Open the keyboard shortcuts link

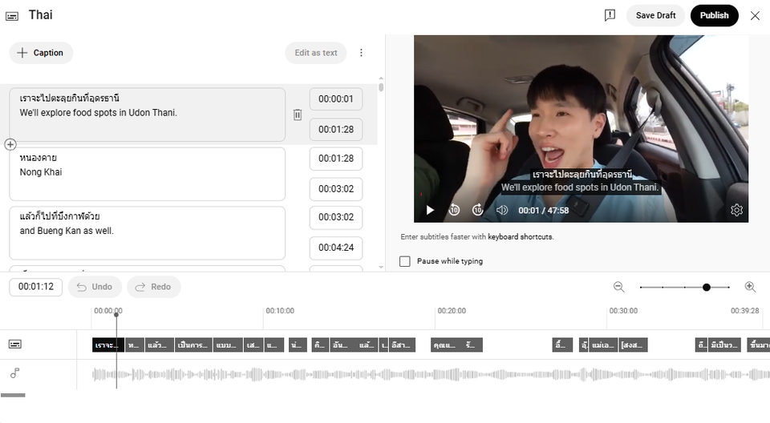(521, 236)
